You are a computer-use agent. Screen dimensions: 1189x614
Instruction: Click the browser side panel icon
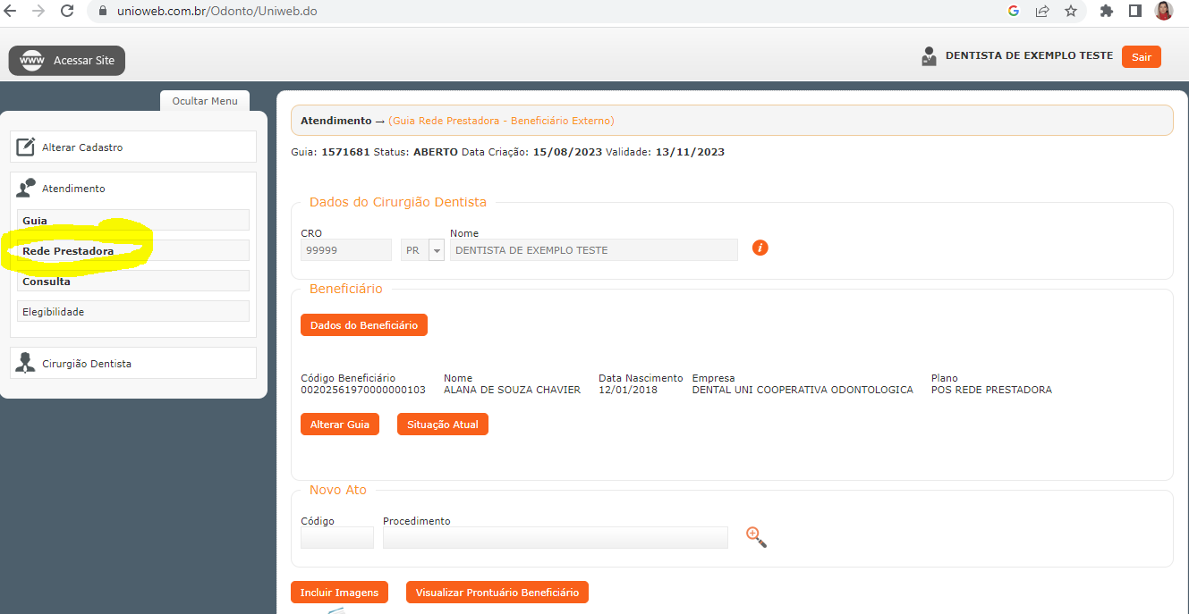click(x=1134, y=12)
